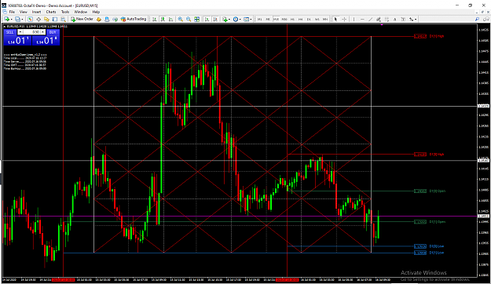Toggle the Data Window crosshair icon

(38, 20)
